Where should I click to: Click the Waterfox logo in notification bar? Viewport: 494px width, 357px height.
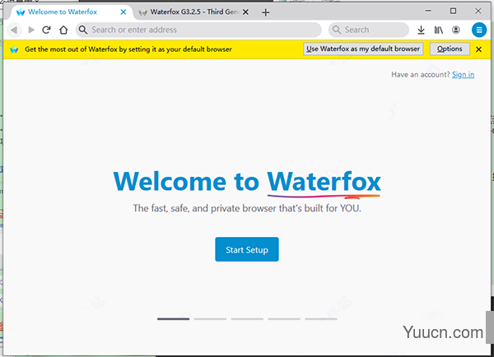(x=14, y=49)
